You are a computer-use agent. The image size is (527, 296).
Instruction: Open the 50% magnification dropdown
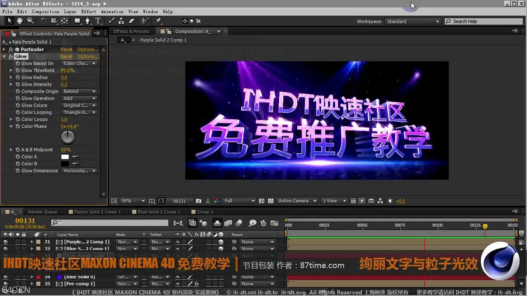[133, 201]
